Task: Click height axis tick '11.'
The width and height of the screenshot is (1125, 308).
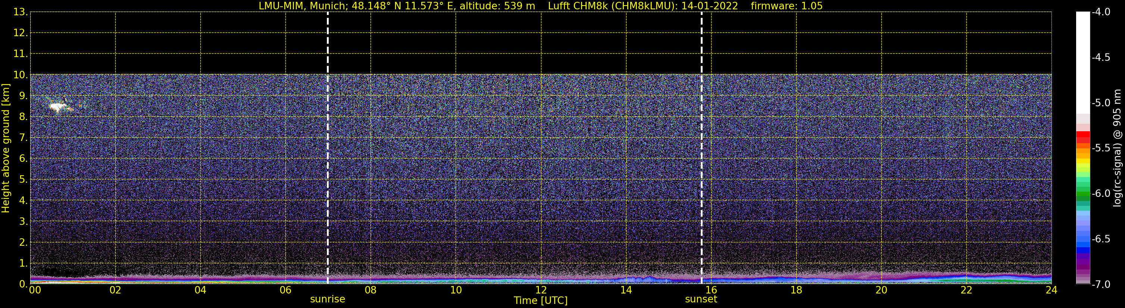Action: coord(21,54)
